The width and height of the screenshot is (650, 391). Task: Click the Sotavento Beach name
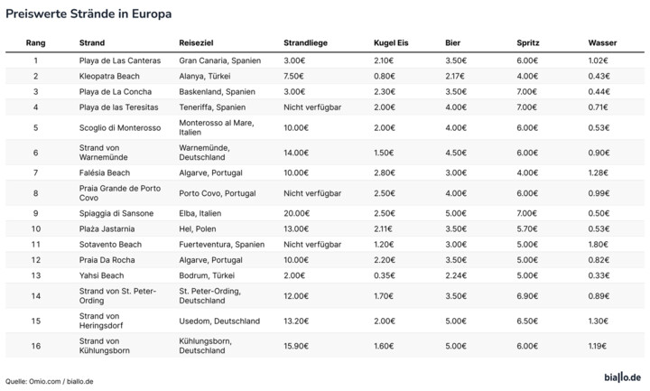(110, 244)
